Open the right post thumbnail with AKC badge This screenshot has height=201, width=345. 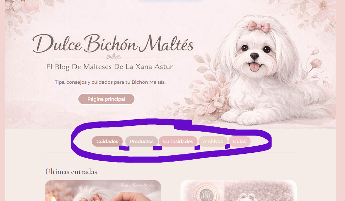pyautogui.click(x=239, y=191)
